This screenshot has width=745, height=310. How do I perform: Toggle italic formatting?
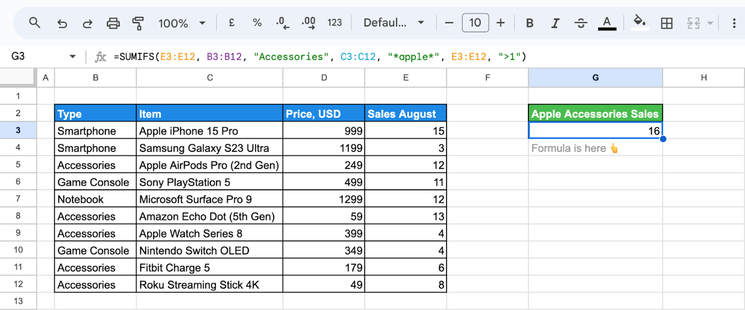(x=555, y=23)
